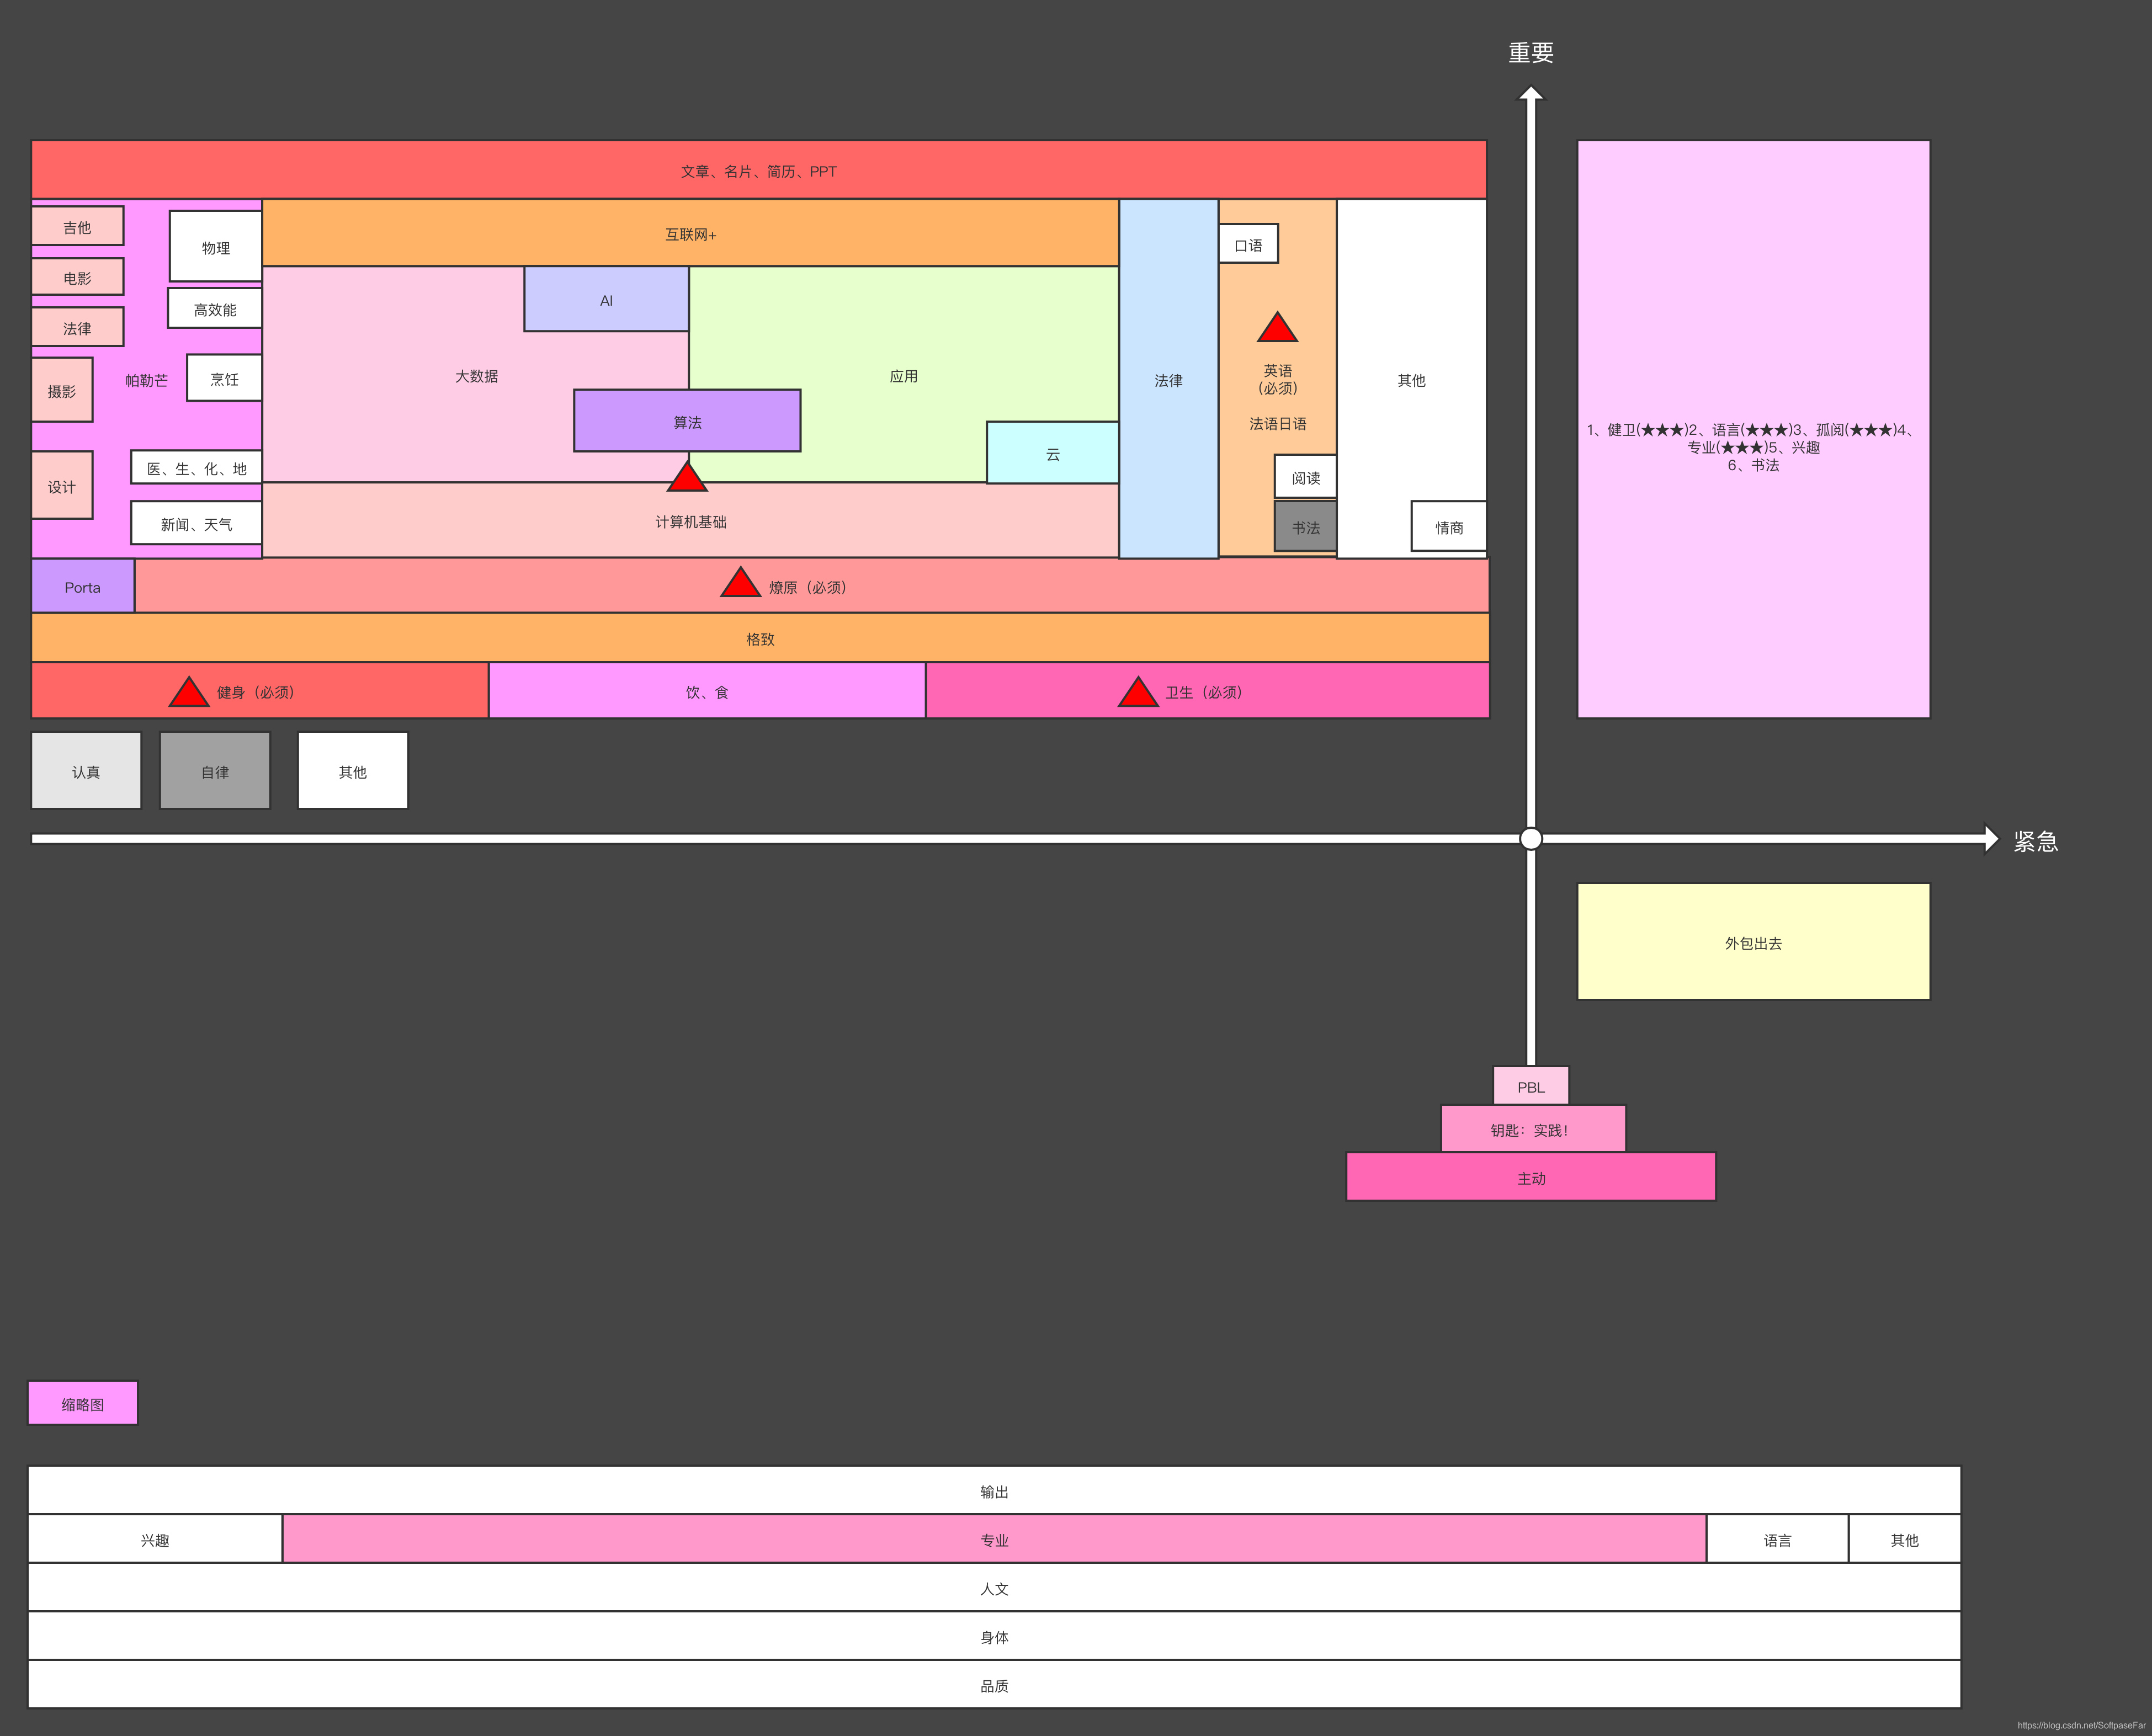Select the 其他 cell beside 语言
This screenshot has height=1736, width=2152.
(x=1905, y=1539)
